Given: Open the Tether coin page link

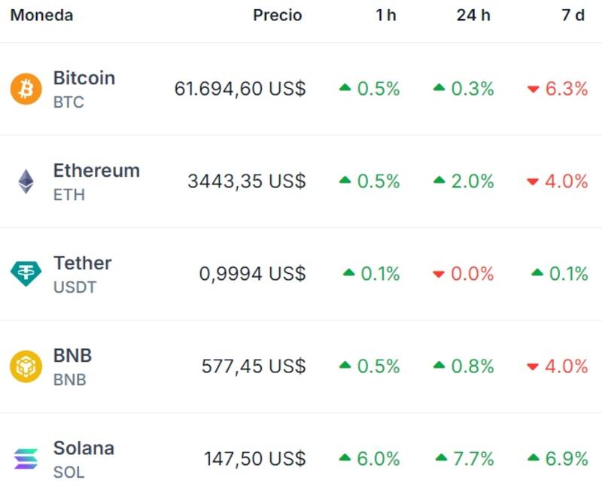Looking at the screenshot, I should (82, 263).
